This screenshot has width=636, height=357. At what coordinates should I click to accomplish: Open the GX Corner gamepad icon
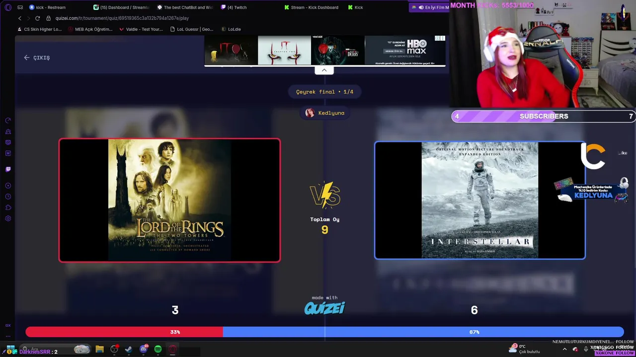20,7
